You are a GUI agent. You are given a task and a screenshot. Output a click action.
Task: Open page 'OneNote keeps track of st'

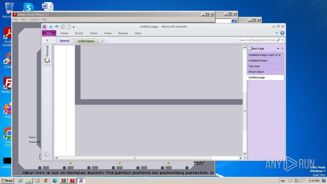pos(265,55)
